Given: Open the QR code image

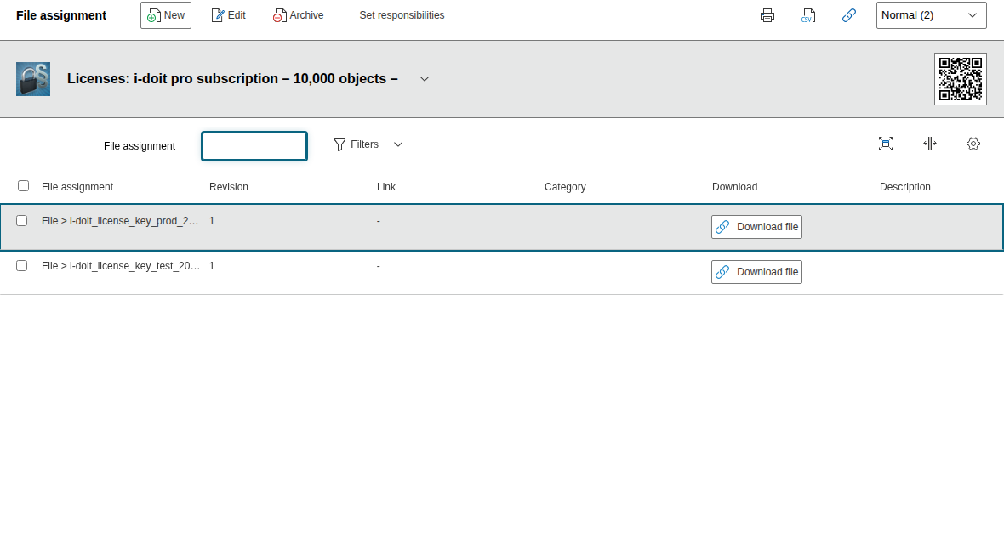Looking at the screenshot, I should pos(960,79).
